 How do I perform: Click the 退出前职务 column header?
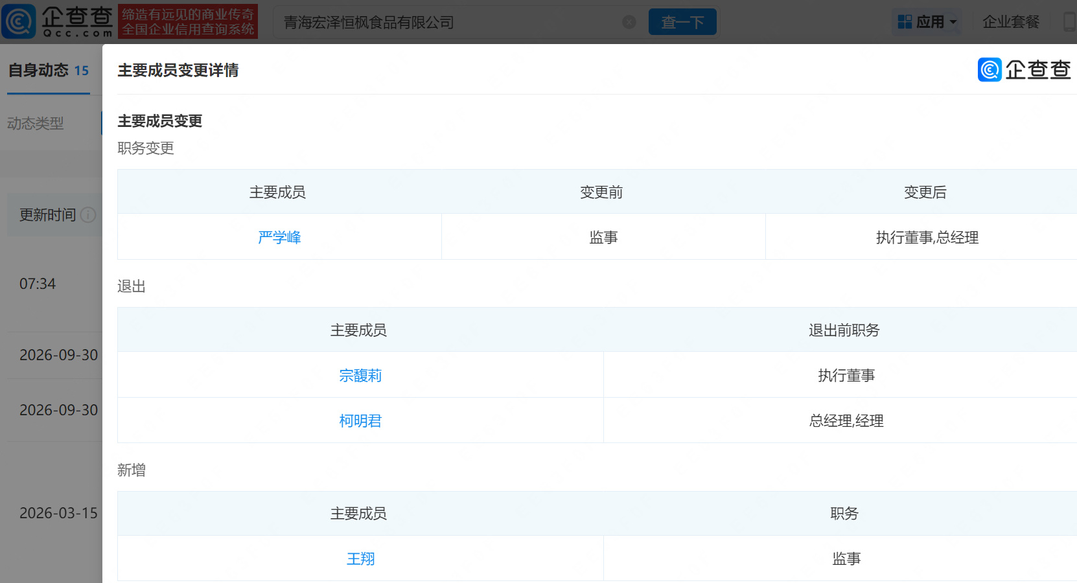(x=844, y=330)
